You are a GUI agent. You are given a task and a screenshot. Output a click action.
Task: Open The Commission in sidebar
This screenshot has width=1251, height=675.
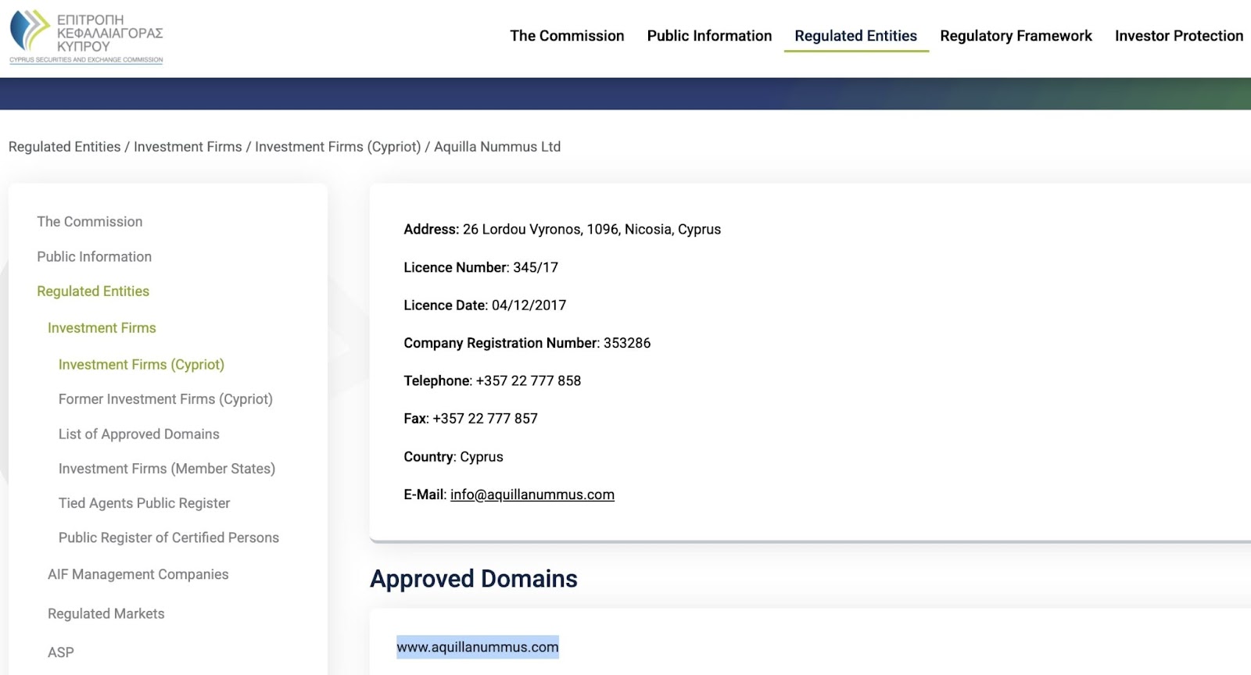(x=90, y=222)
